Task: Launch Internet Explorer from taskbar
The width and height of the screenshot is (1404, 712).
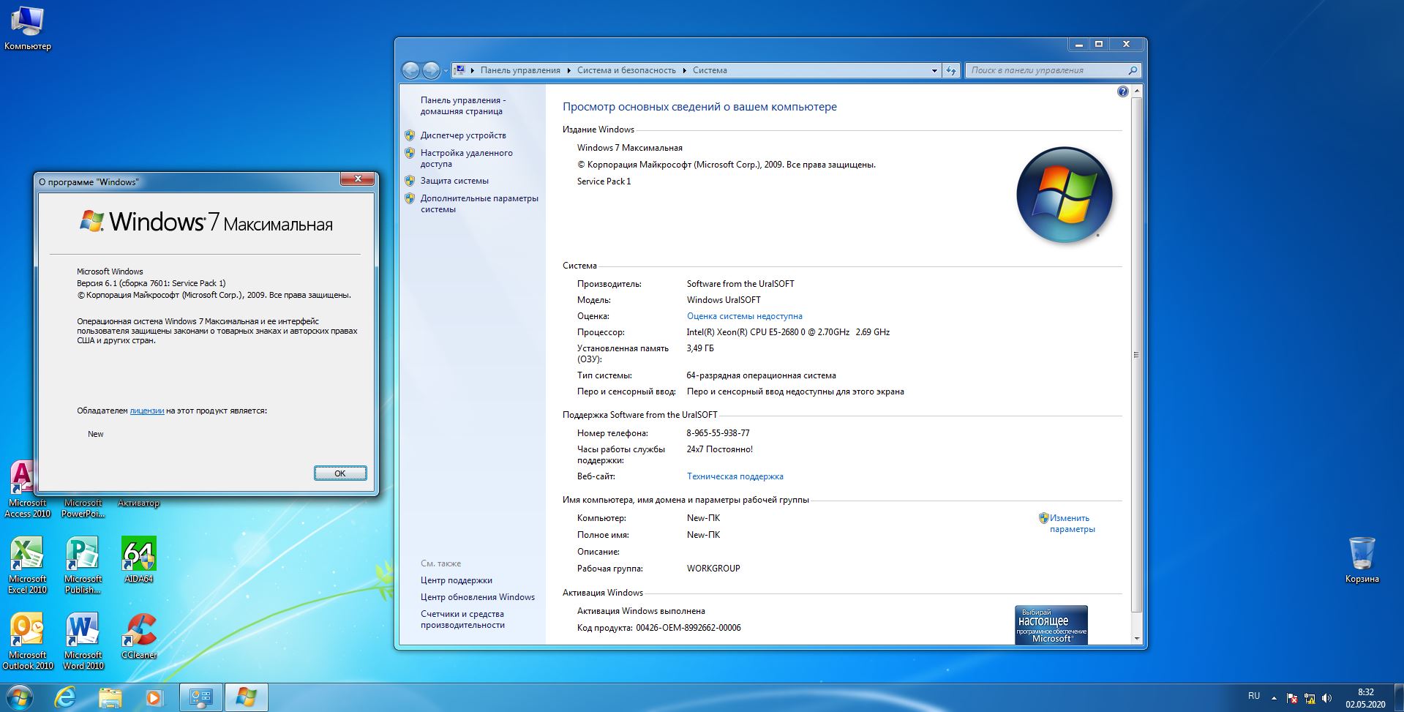Action: 66,698
